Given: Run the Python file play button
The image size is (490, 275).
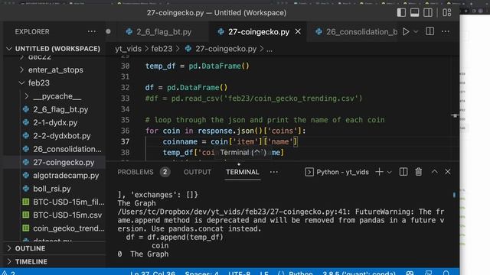Looking at the screenshot, I should pyautogui.click(x=406, y=31).
